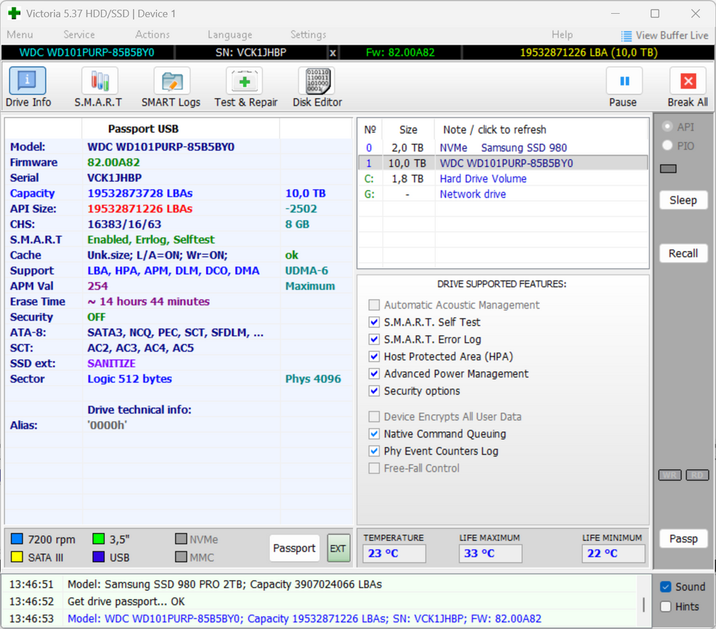Click the current TEMPERATURE 23 °C field

click(x=394, y=554)
